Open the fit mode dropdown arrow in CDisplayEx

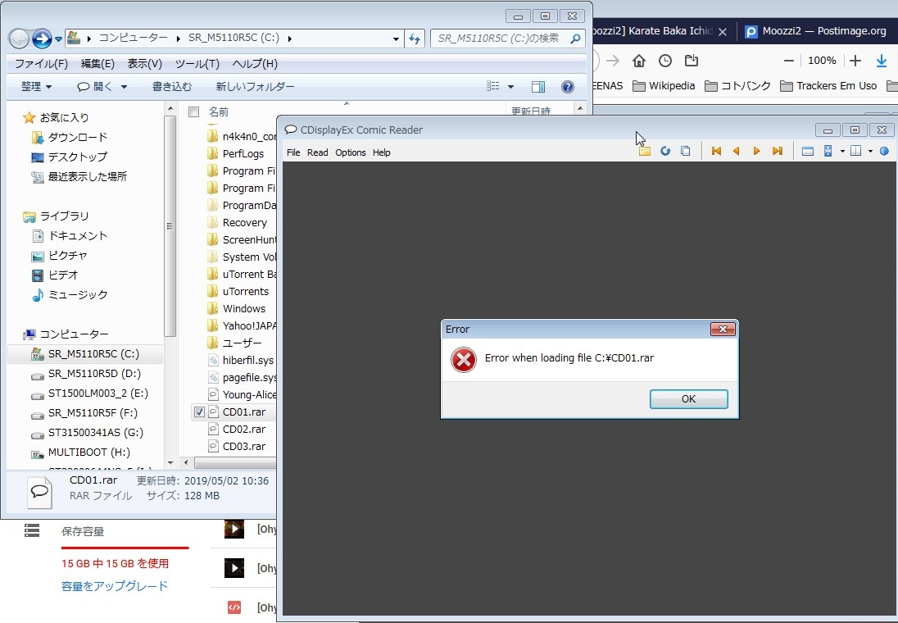click(842, 152)
